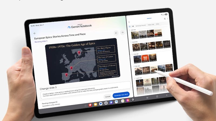
Task: Switch to the Kakao Talk filter tab
Action: coord(151,25)
